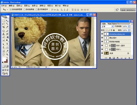This screenshot has width=137, height=105.
Task: Open the 图像 menu
Action: tap(19, 6)
